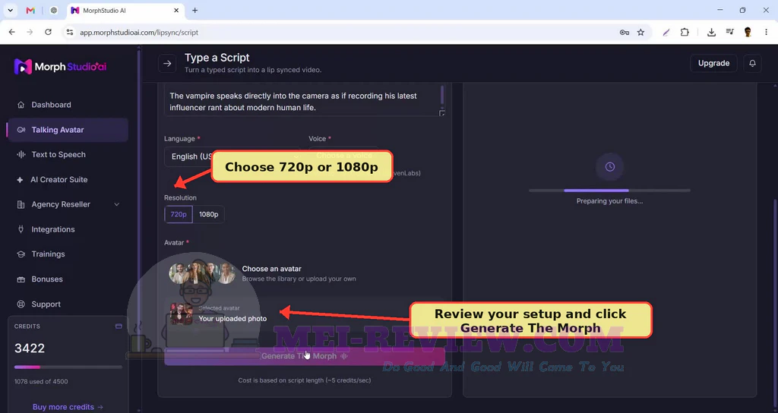This screenshot has width=778, height=413.
Task: Open the tab search dropdown
Action: click(x=10, y=11)
